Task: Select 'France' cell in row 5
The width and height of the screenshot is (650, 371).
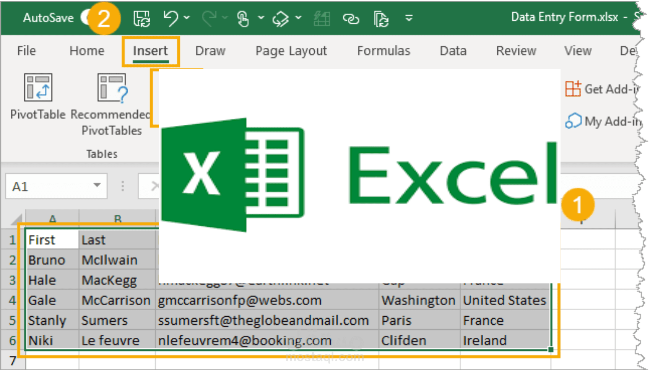Action: (505, 321)
